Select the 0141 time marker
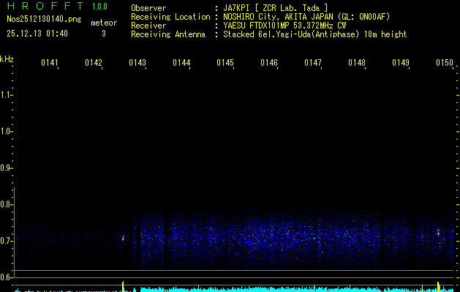The height and width of the screenshot is (292, 460). point(50,64)
